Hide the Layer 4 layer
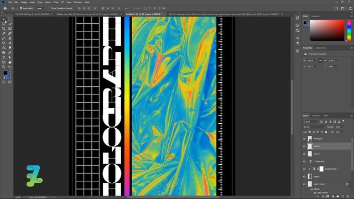Image resolution: width=354 pixels, height=199 pixels. click(304, 146)
